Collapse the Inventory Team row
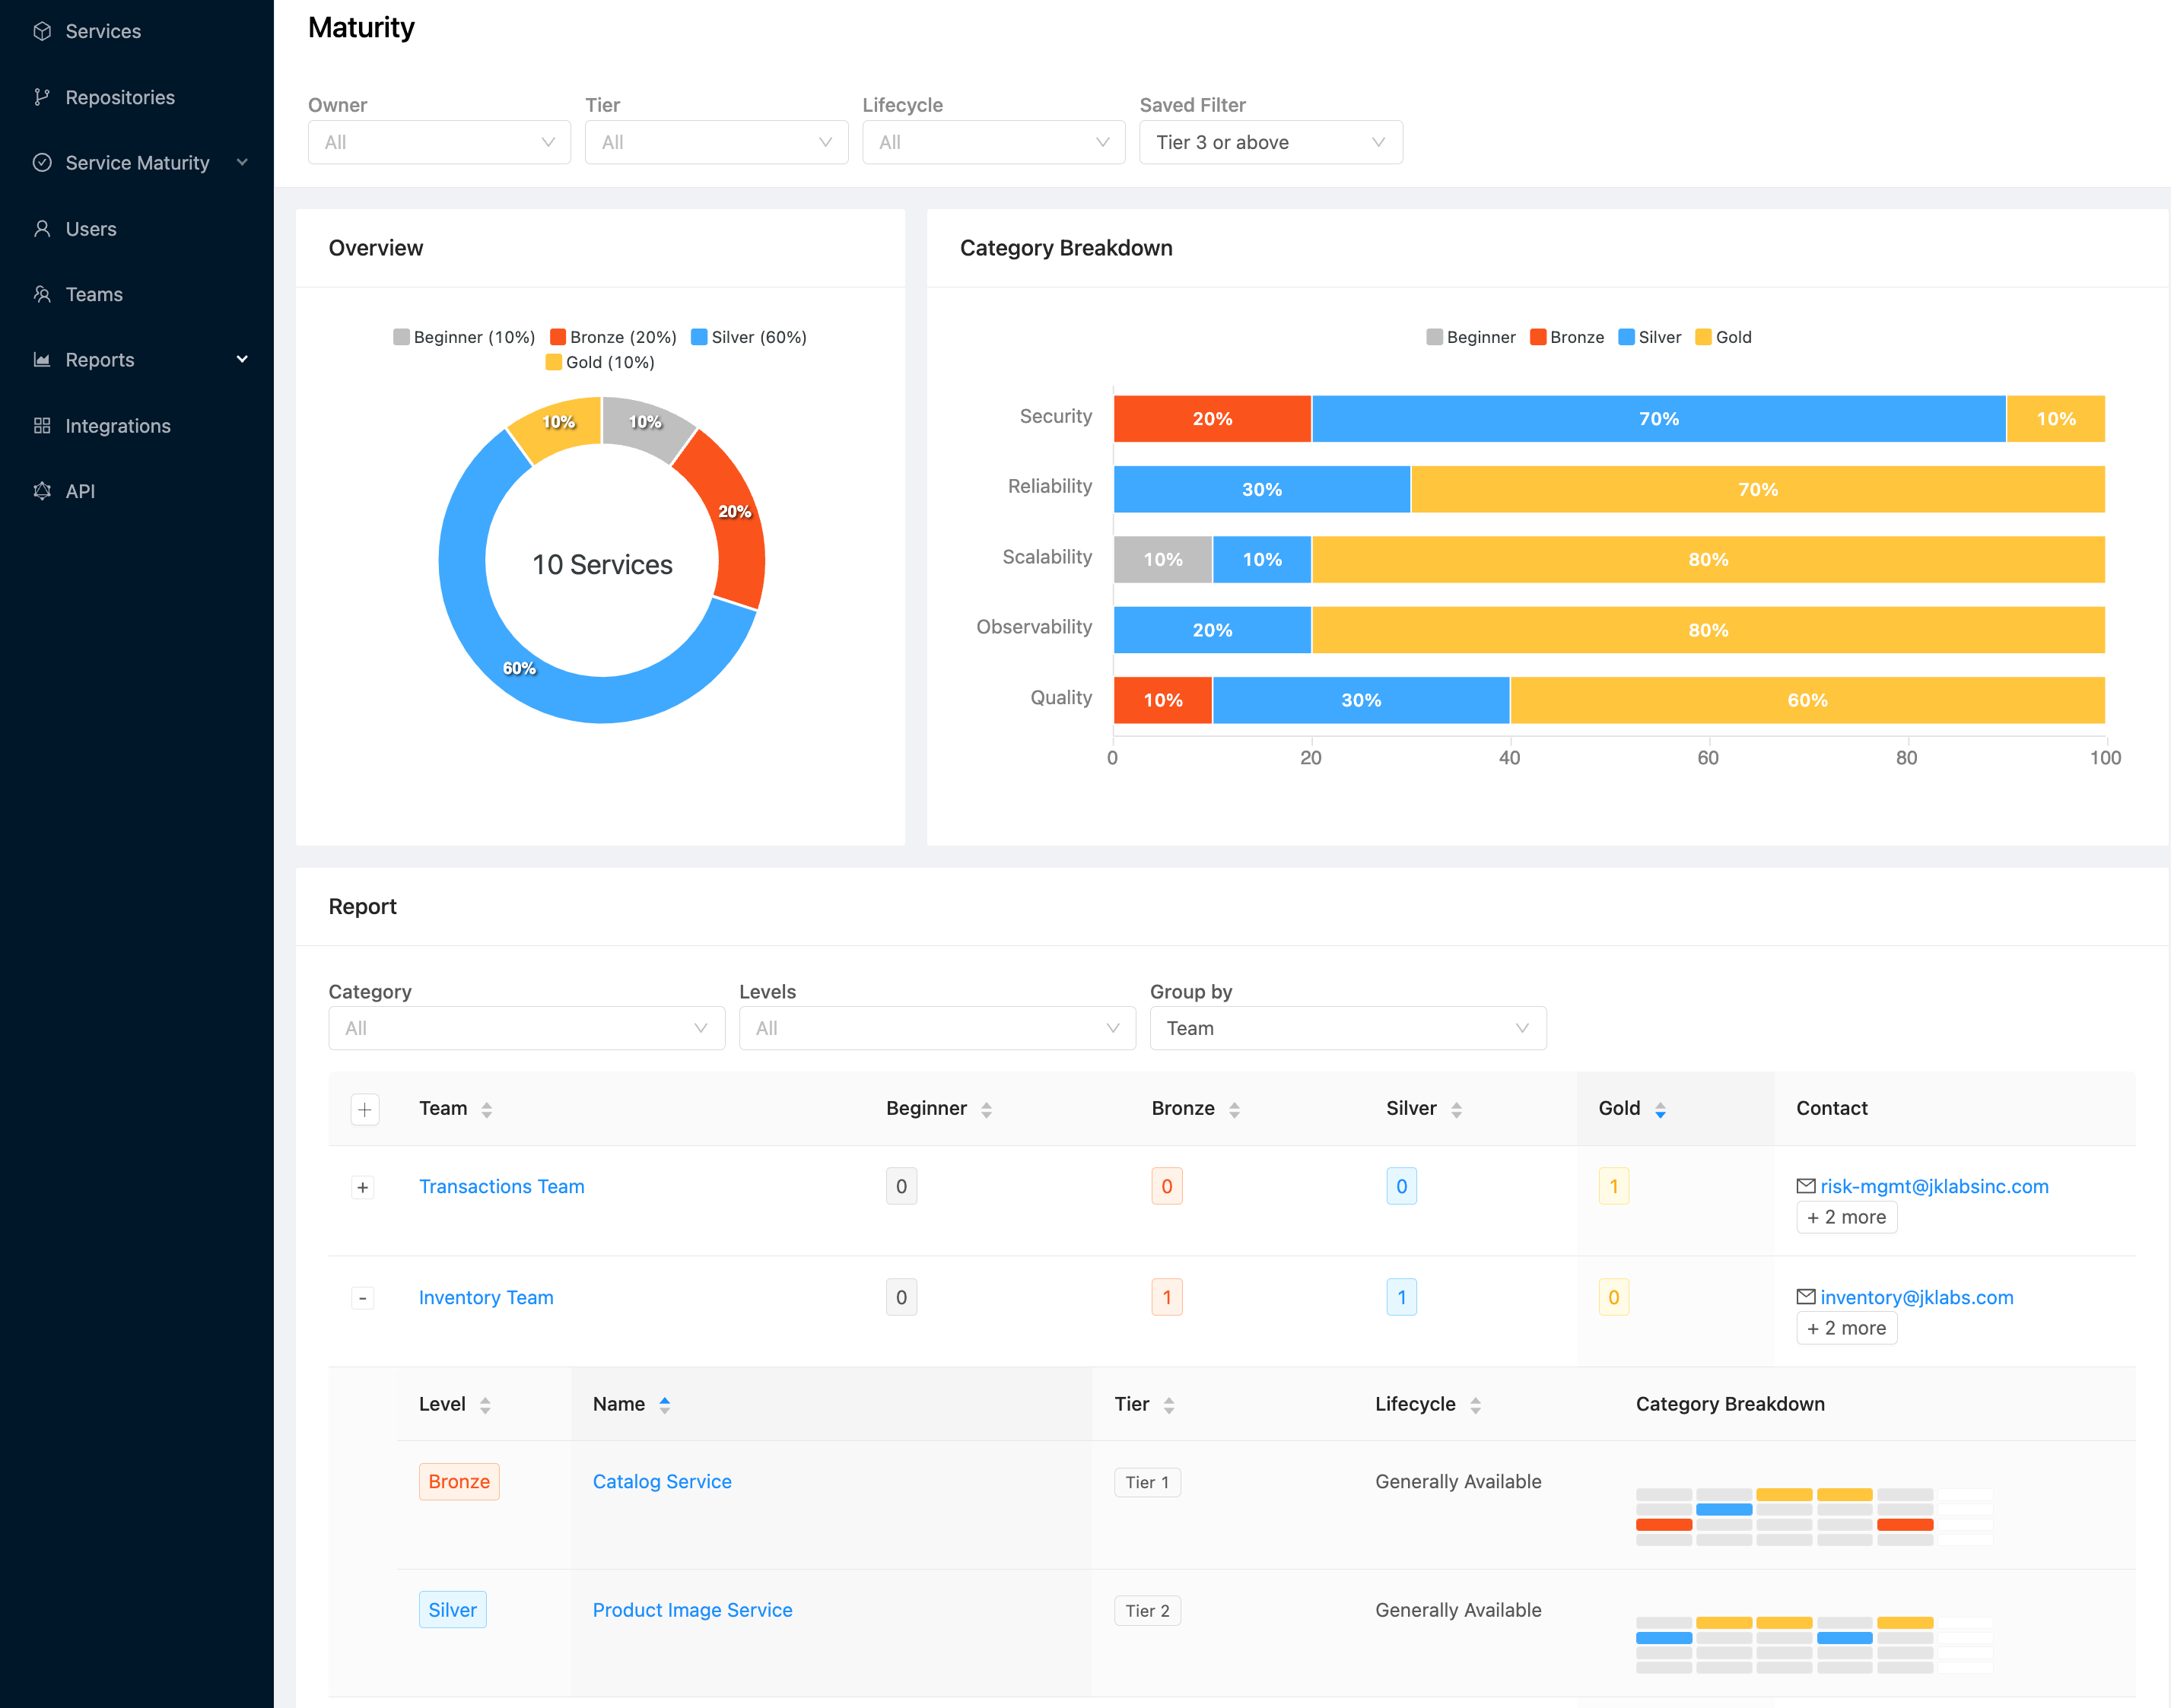 coord(363,1298)
